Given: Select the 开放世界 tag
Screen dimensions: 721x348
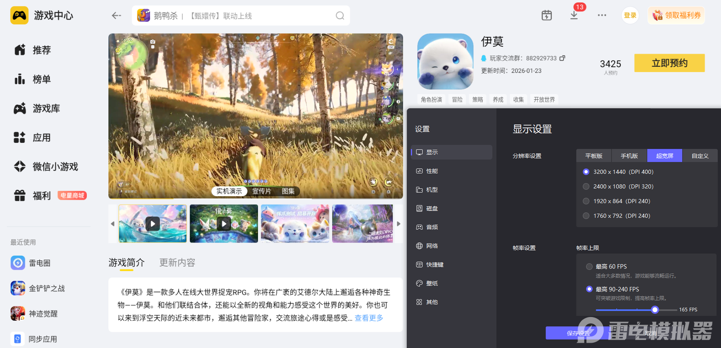Looking at the screenshot, I should pos(544,99).
